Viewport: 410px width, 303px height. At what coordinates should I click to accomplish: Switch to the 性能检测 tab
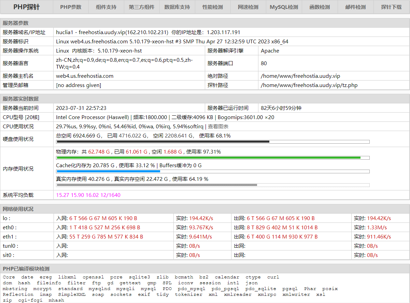click(213, 7)
